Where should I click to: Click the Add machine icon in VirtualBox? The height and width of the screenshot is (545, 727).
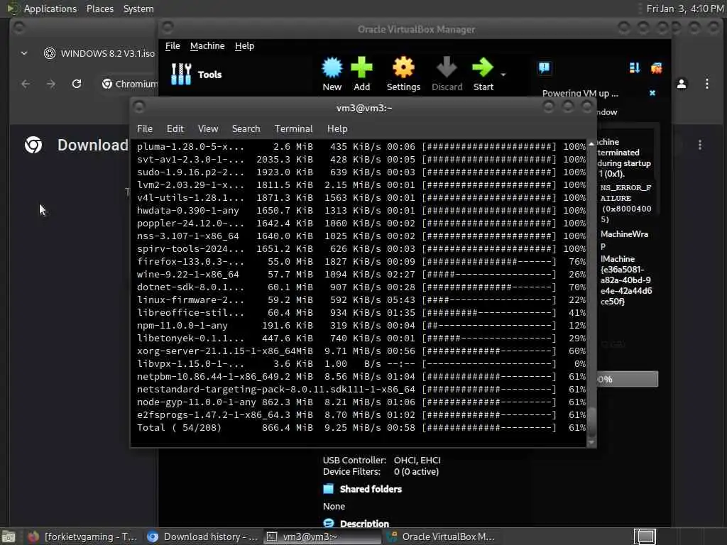click(361, 74)
